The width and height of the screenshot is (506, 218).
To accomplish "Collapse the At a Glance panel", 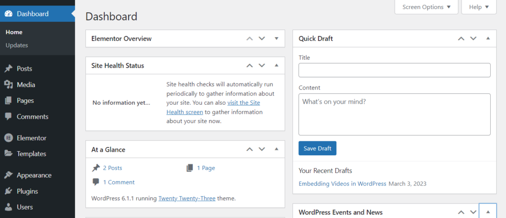I will pos(276,149).
